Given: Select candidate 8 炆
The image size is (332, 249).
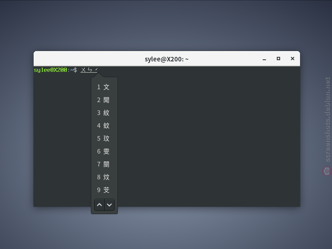Looking at the screenshot, I should [104, 177].
